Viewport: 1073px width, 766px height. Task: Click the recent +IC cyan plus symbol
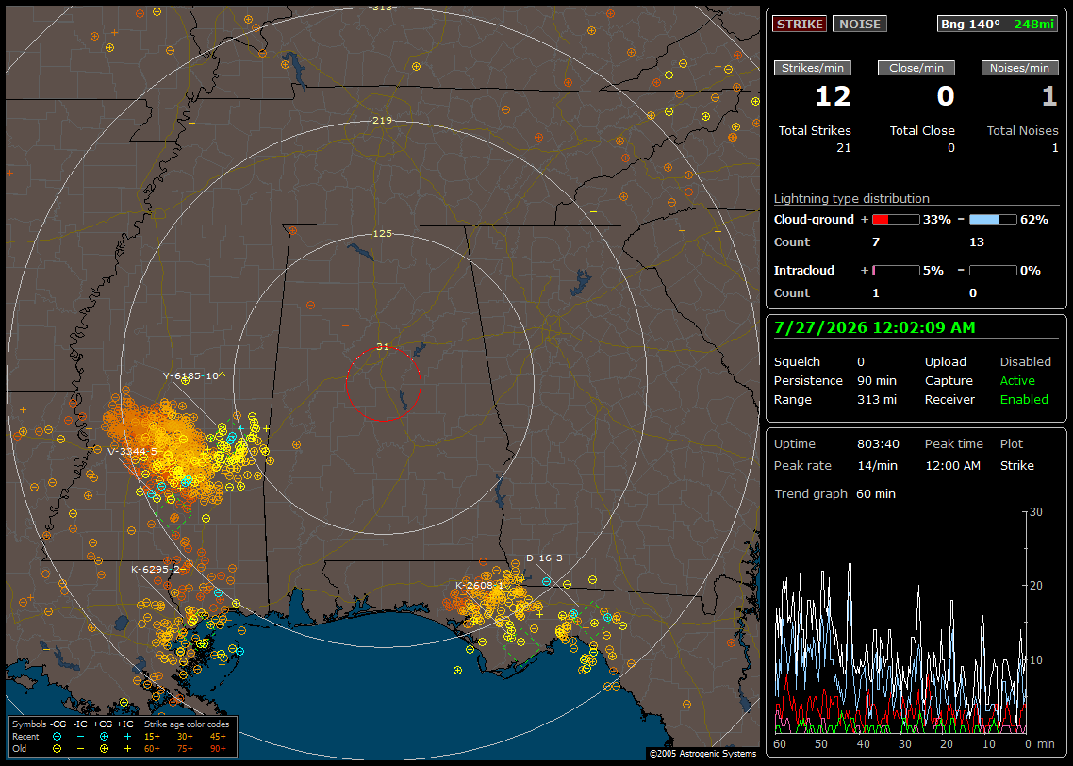coord(127,737)
